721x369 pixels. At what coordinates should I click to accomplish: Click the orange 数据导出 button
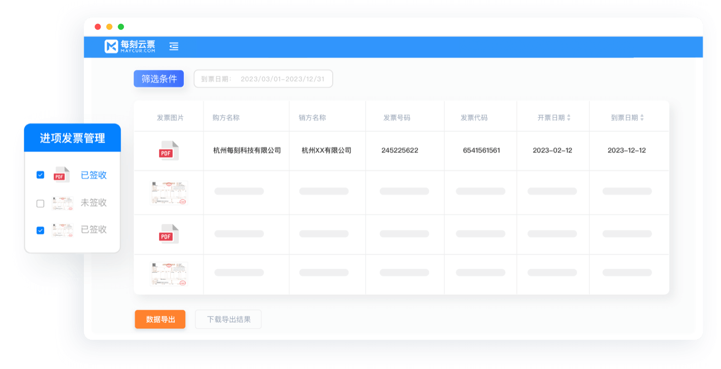160,319
